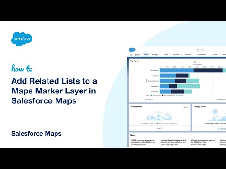Image resolution: width=226 pixels, height=169 pixels.
Task: Click the Today's Tasks empty-state illustration
Action: tap(160, 116)
